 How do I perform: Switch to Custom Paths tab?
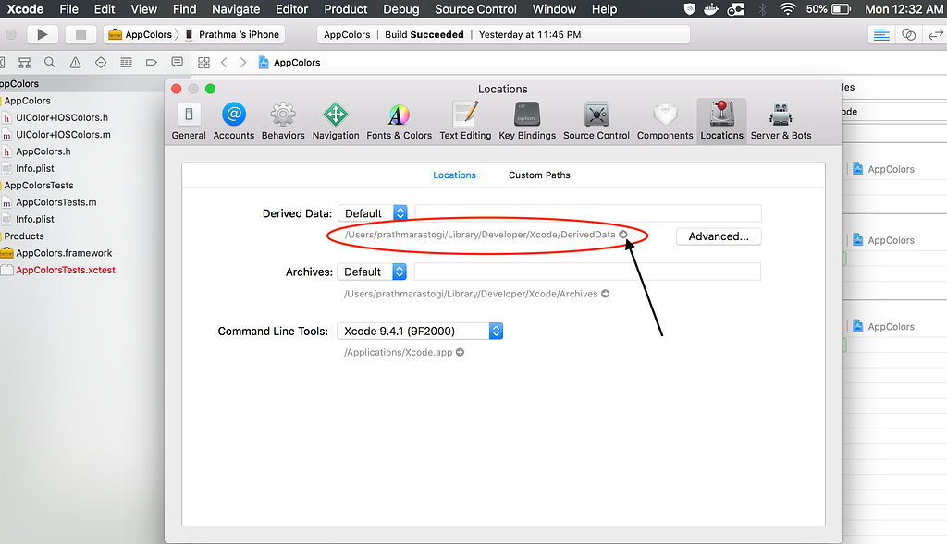pyautogui.click(x=539, y=175)
